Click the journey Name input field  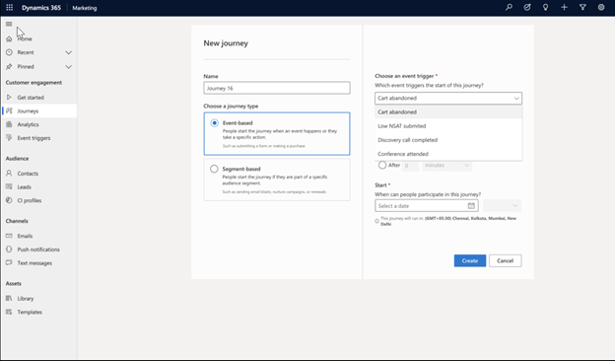tap(277, 88)
